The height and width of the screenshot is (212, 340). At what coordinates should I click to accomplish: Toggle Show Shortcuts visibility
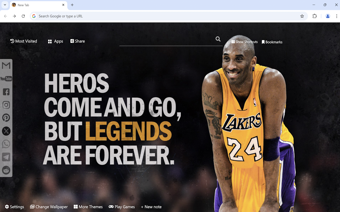tap(244, 42)
